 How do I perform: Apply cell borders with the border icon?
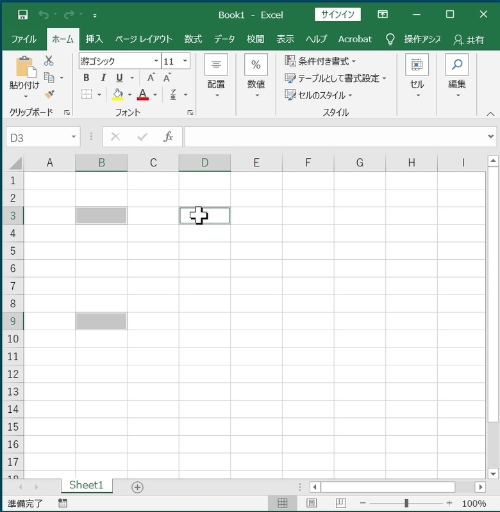tap(87, 94)
